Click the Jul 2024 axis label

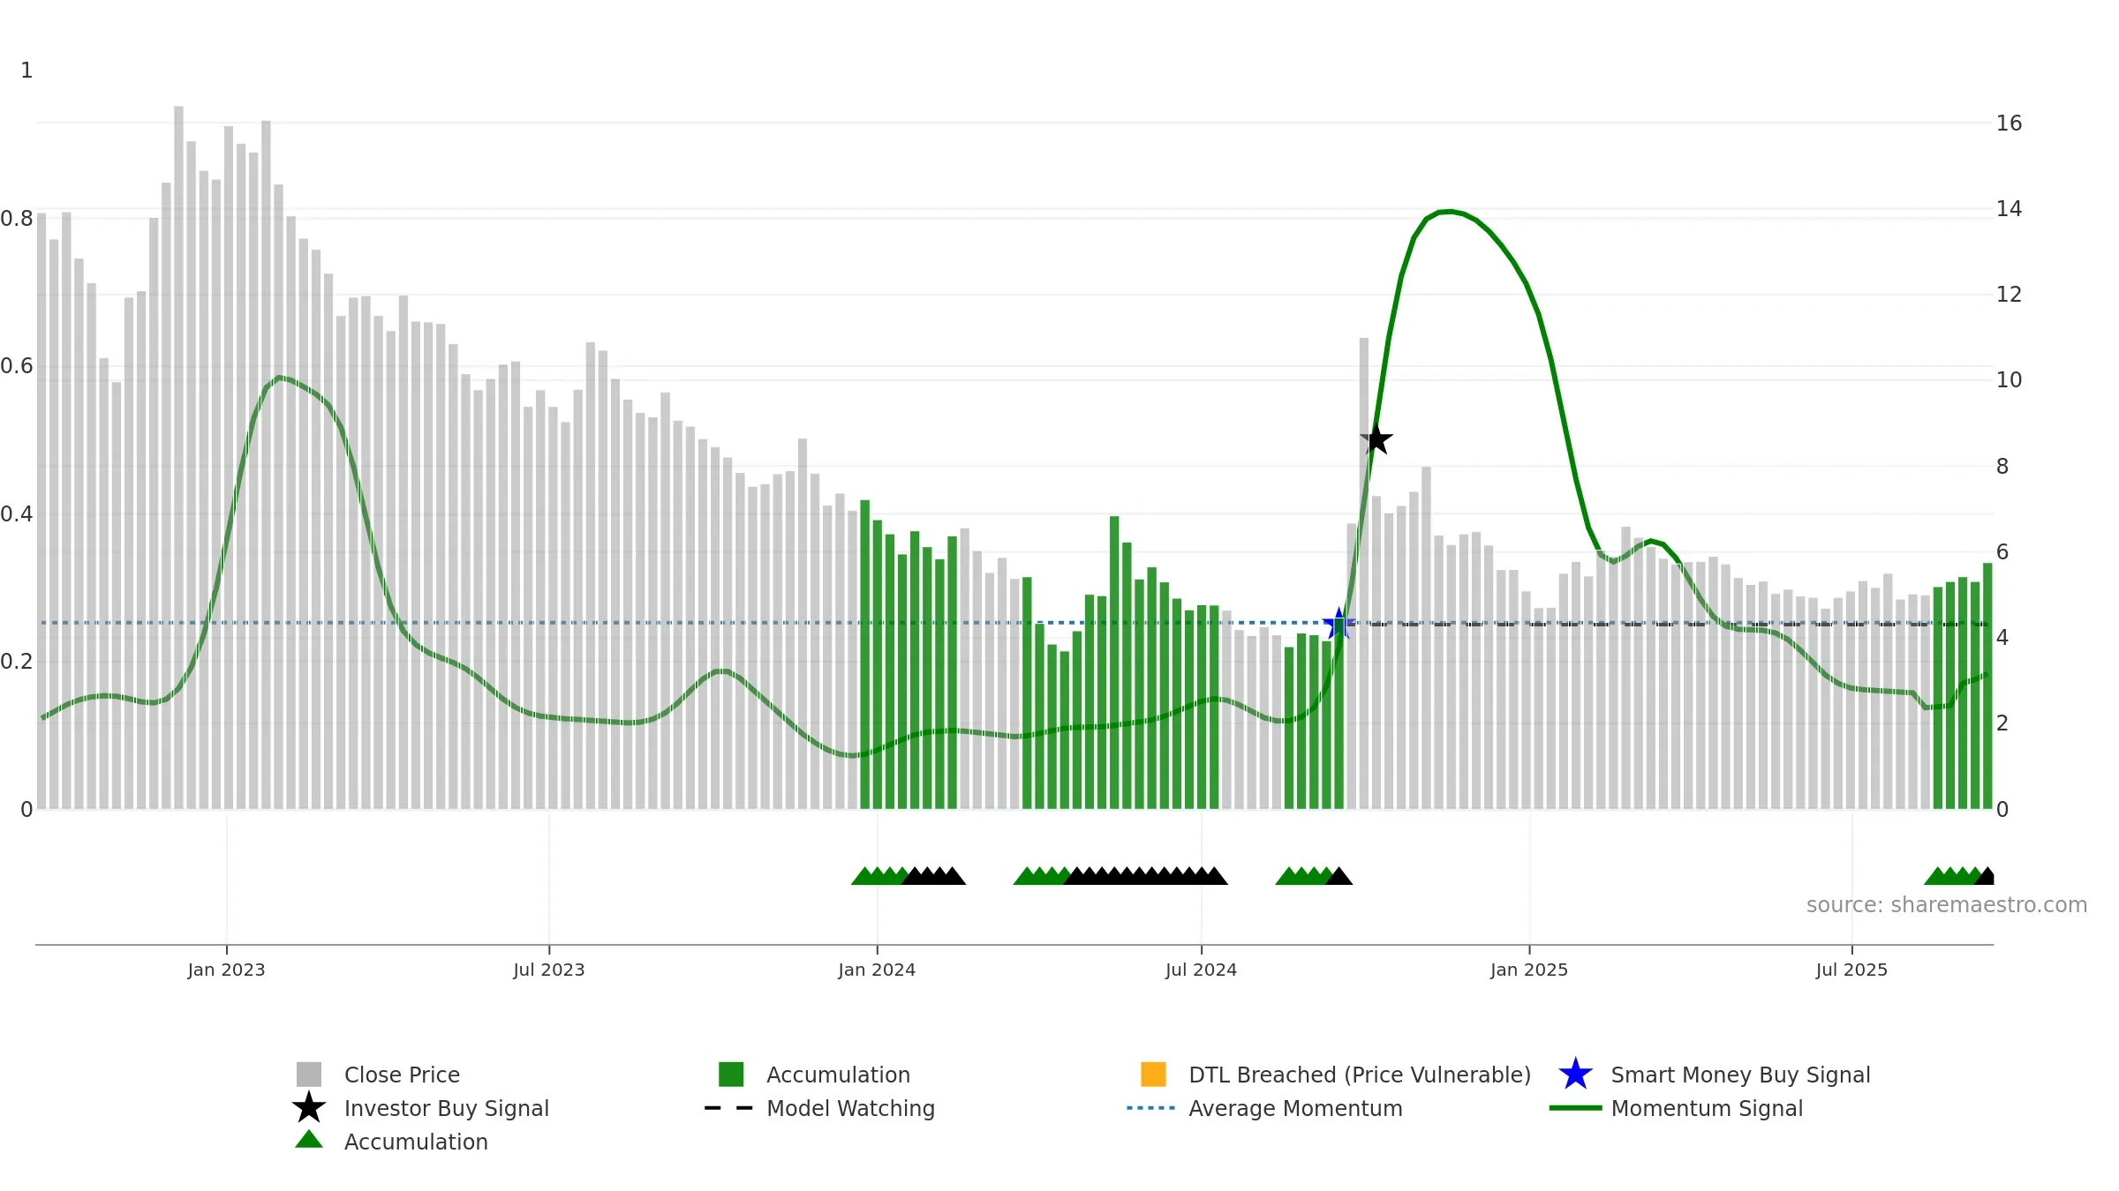[x=1201, y=970]
